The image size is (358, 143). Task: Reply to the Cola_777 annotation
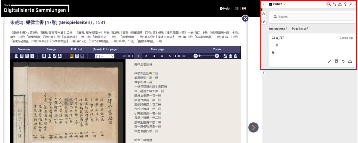(x=343, y=61)
